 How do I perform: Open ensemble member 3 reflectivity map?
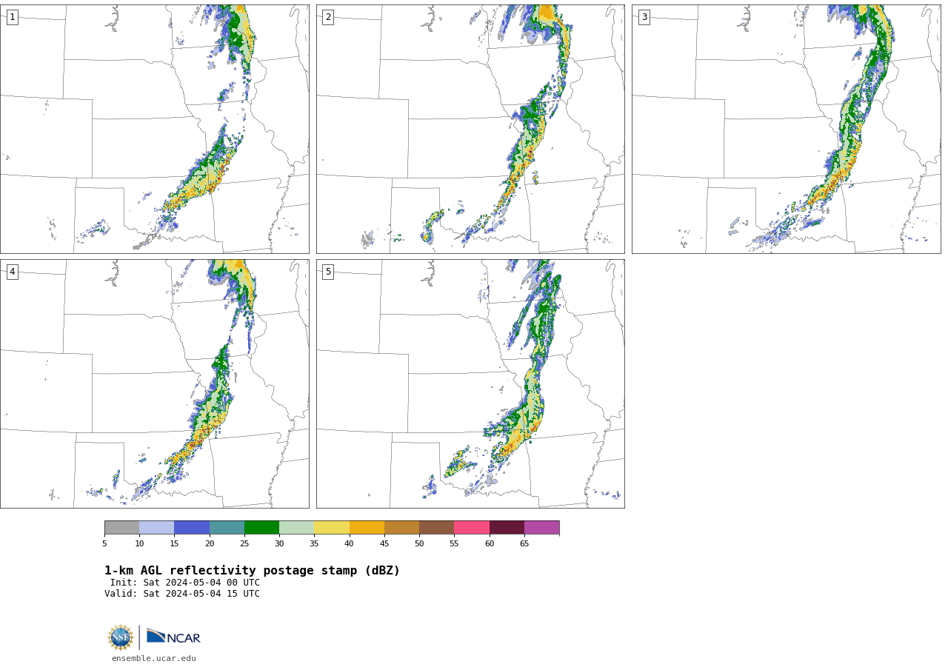coord(787,129)
